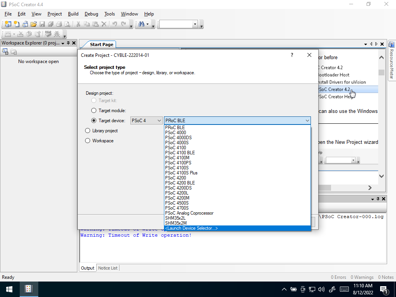Click the Paste clipboard toolbar icon

(95, 24)
